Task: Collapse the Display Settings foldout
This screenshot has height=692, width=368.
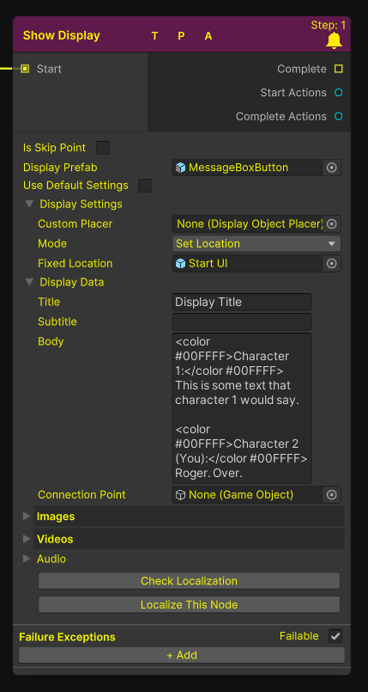Action: (29, 204)
